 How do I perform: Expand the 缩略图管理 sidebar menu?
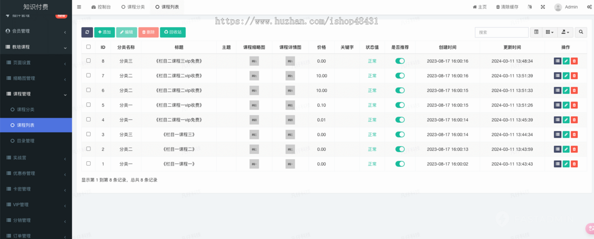click(36, 78)
